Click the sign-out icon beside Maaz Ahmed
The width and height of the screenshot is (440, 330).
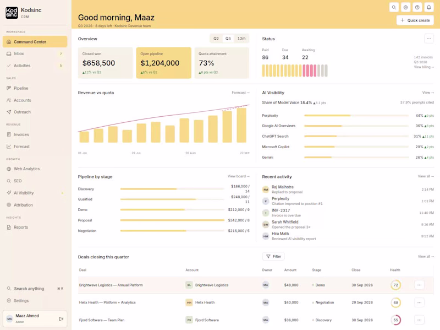point(61,319)
